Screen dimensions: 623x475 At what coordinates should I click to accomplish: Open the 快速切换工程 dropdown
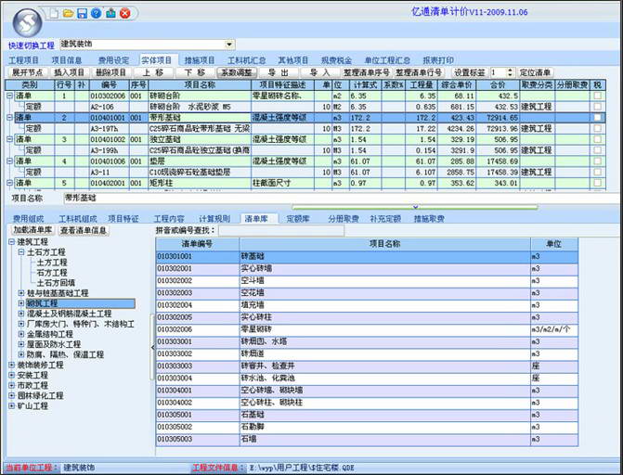229,44
